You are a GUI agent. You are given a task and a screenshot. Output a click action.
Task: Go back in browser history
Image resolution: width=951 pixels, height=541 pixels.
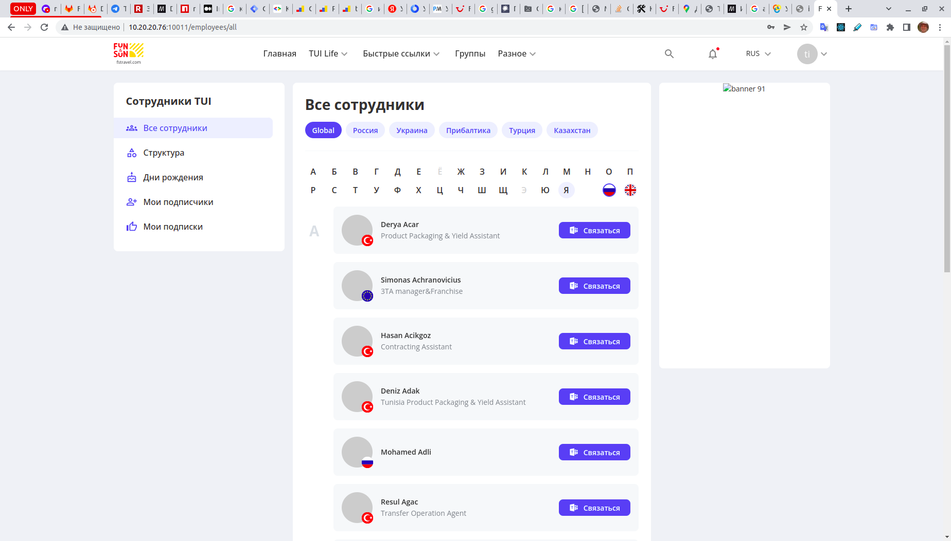pos(11,27)
